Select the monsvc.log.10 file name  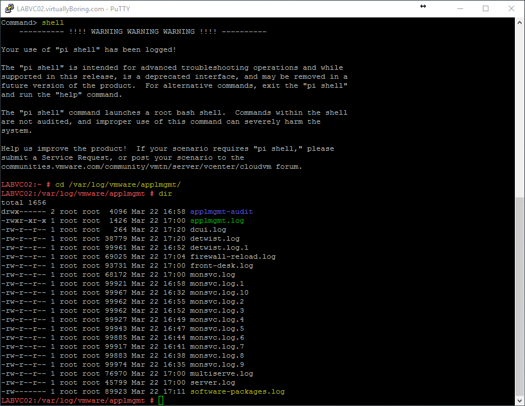pos(219,293)
